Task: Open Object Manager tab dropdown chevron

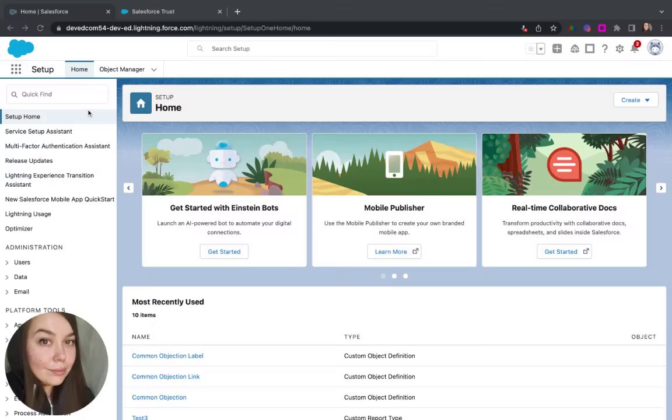Action: click(154, 69)
